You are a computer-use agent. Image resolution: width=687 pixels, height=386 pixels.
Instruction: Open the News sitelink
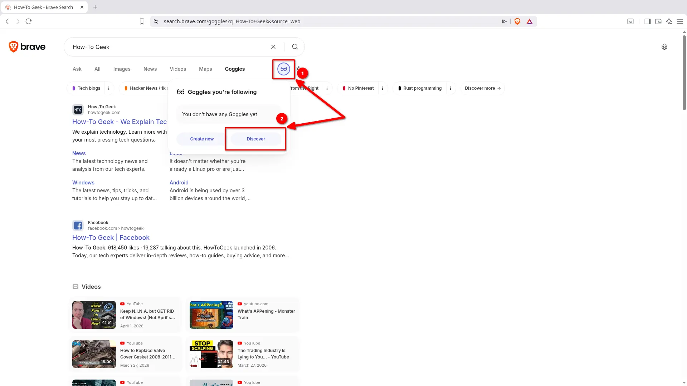click(79, 153)
